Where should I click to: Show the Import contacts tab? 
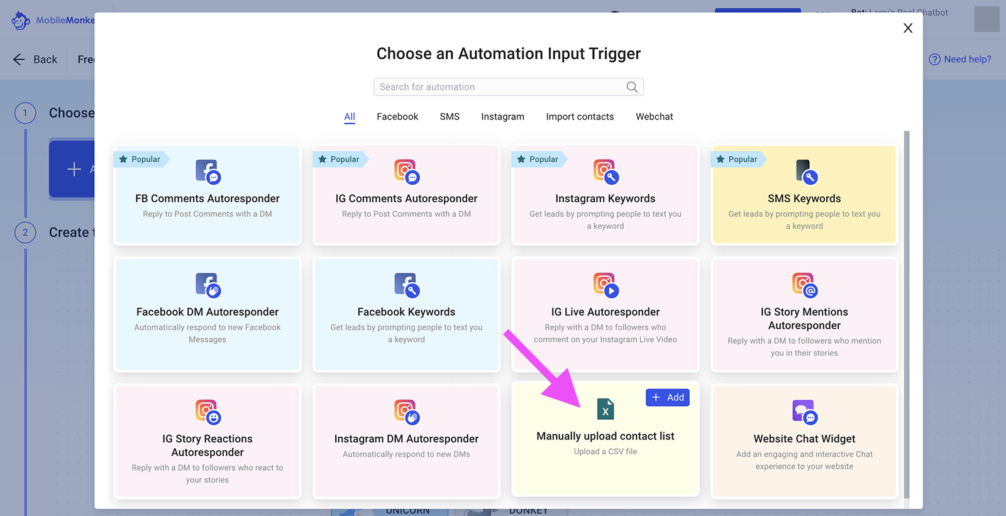point(580,117)
